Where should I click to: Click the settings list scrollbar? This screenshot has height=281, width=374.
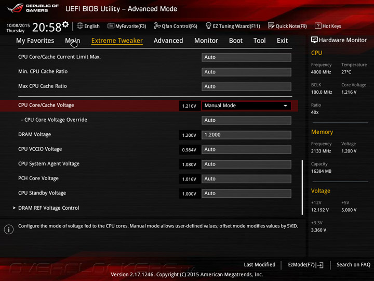[302, 187]
